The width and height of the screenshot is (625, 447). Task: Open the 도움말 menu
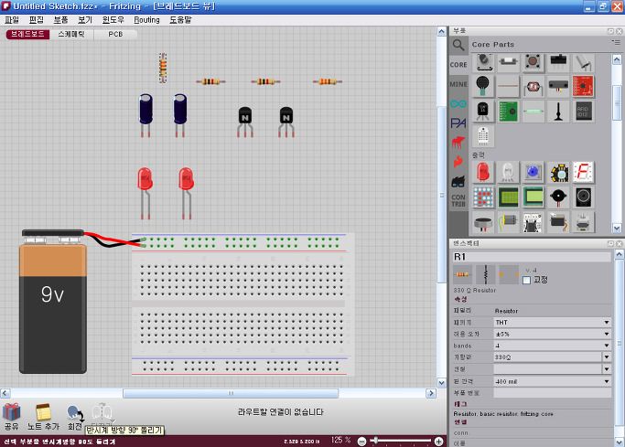(x=180, y=19)
